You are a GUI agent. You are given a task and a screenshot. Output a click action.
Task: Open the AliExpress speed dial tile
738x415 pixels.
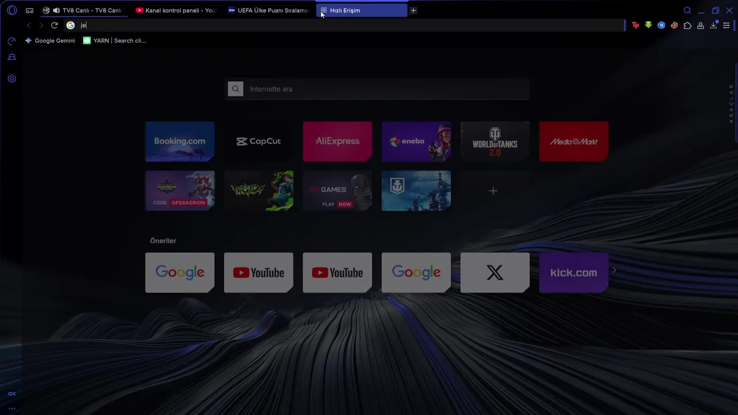337,141
